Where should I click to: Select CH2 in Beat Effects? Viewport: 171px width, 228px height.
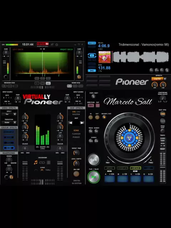coord(78,112)
